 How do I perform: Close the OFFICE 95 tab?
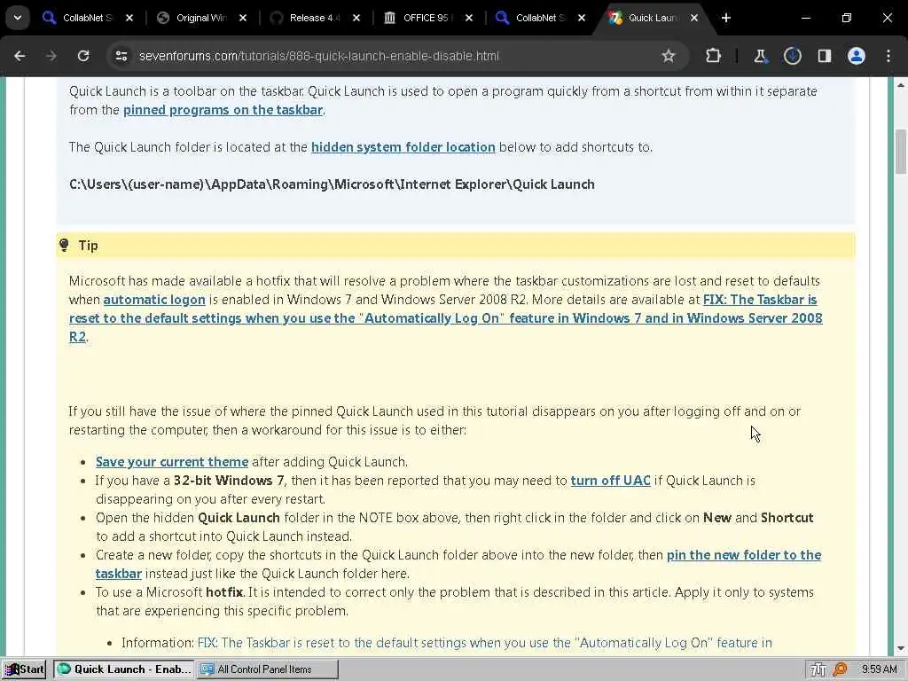(x=469, y=18)
